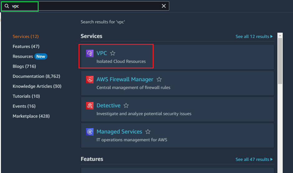Select the Tutorials (10) category
The height and width of the screenshot is (173, 293).
26,96
